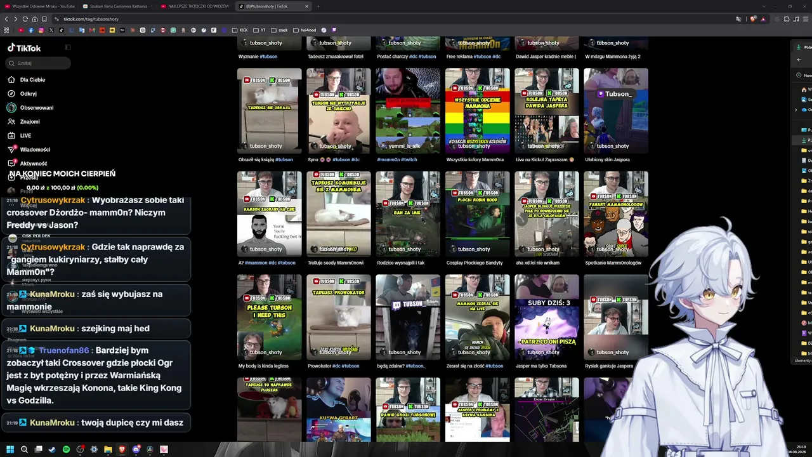
Task: Open the Instagram bookmark icon
Action: pyautogui.click(x=41, y=30)
